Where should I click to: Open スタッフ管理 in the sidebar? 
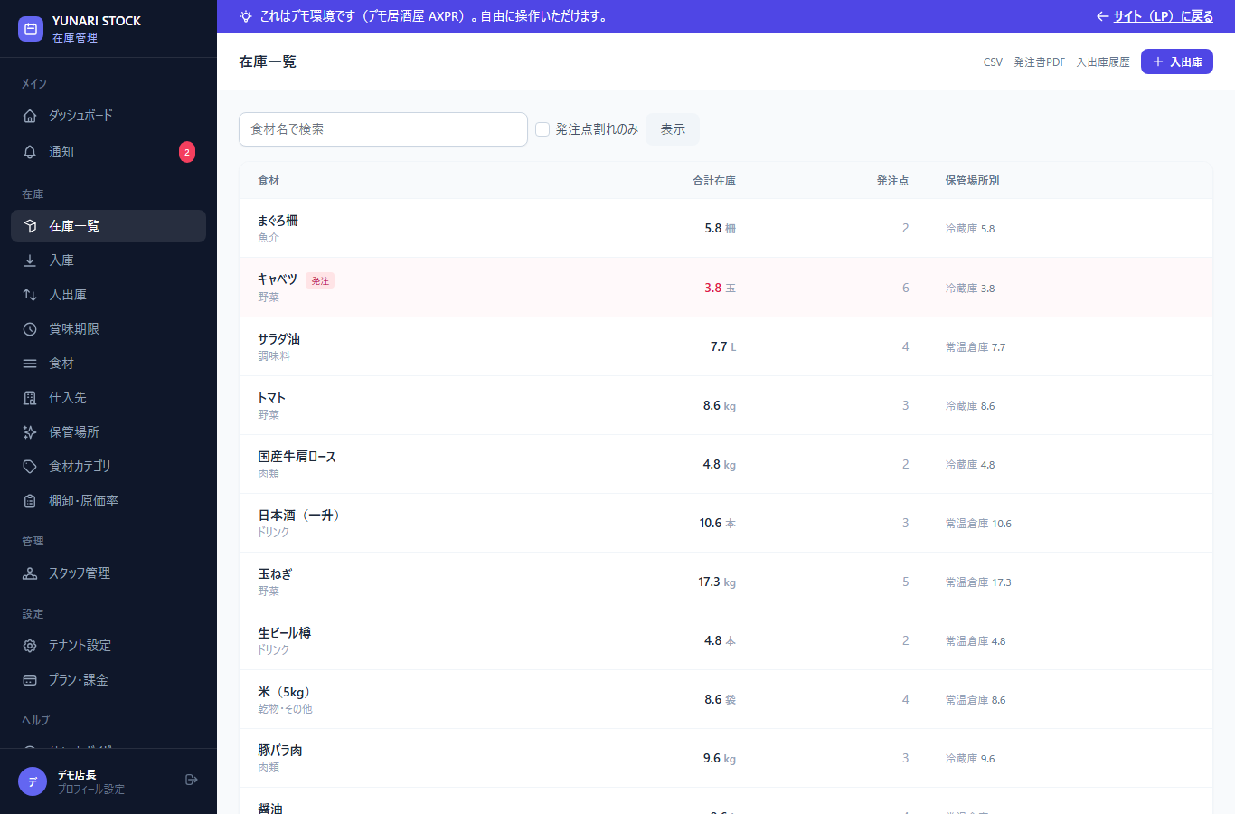[108, 573]
